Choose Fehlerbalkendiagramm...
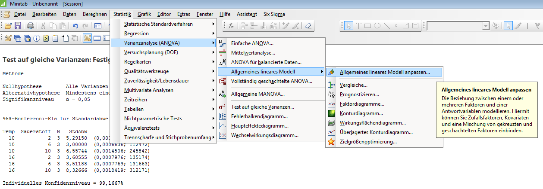Screen dimensions: 543x189 (271, 116)
